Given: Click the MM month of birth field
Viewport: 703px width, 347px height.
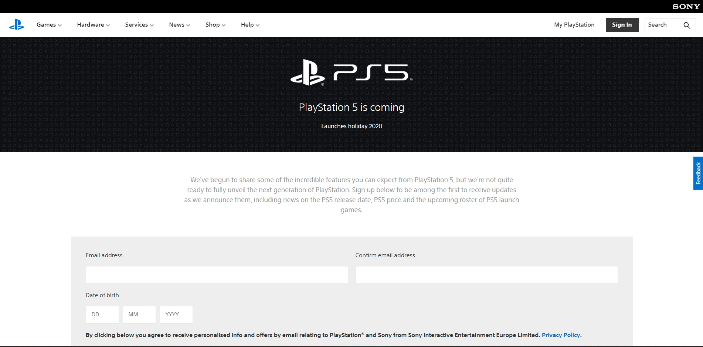Looking at the screenshot, I should pyautogui.click(x=139, y=315).
